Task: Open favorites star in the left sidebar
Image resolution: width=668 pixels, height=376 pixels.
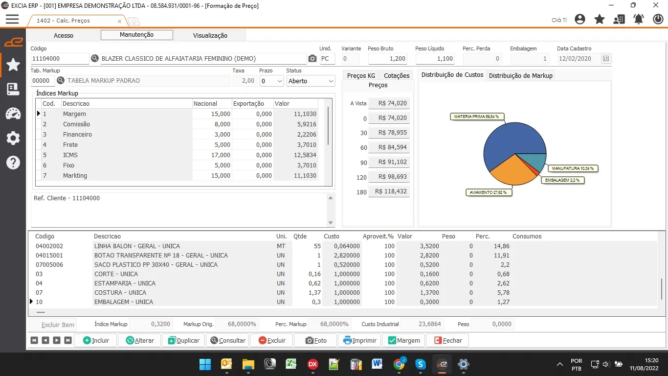Action: click(x=13, y=65)
